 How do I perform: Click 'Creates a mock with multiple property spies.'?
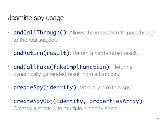point(66,108)
